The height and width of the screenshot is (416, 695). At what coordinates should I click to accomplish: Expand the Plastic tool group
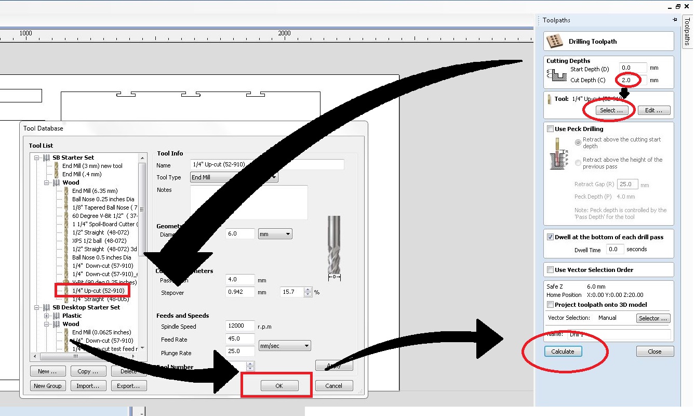(x=47, y=316)
